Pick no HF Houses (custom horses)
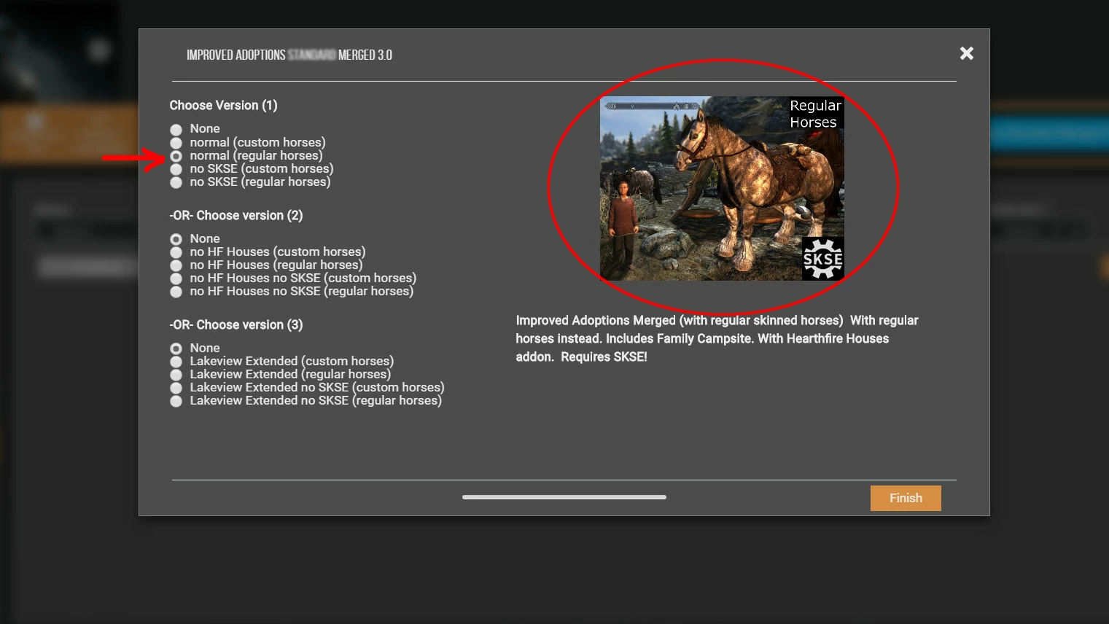This screenshot has width=1109, height=624. coord(176,252)
